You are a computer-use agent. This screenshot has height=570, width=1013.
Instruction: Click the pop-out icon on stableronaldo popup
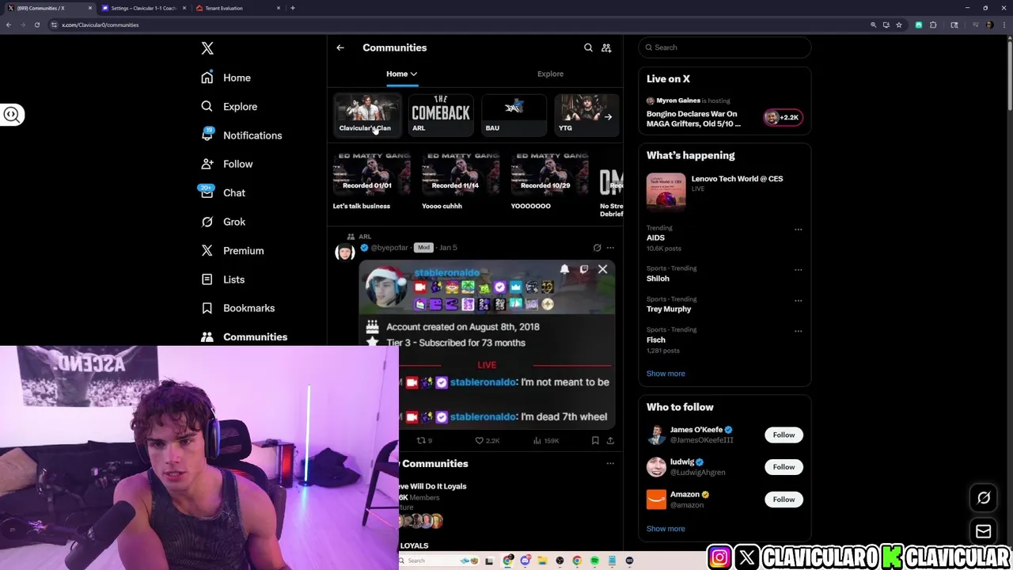(x=584, y=269)
